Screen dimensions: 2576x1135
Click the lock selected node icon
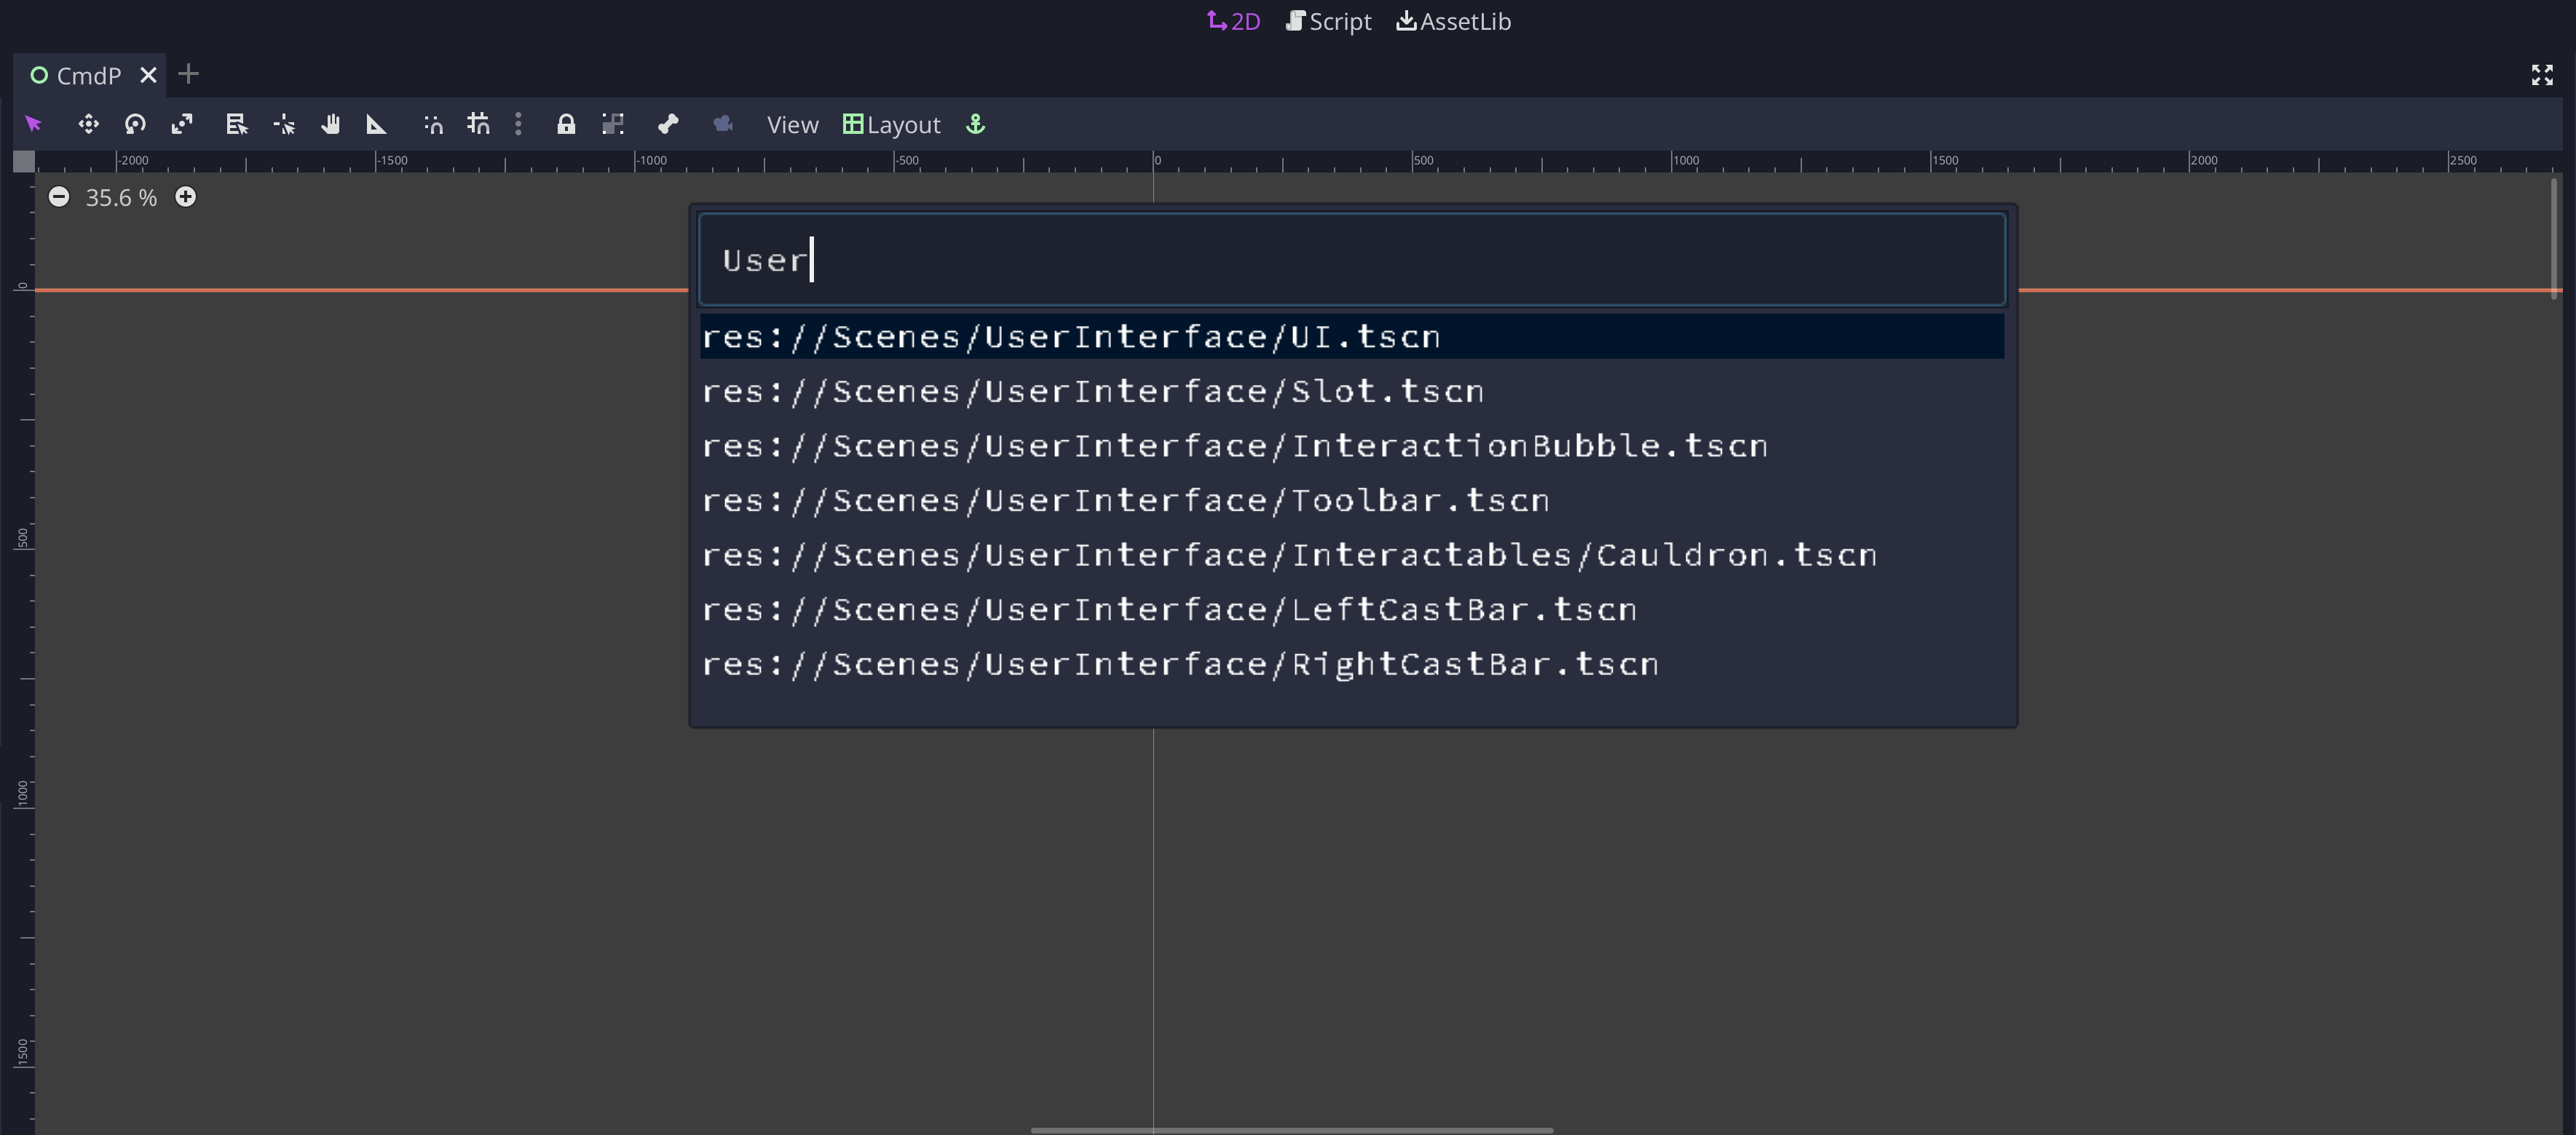tap(566, 125)
